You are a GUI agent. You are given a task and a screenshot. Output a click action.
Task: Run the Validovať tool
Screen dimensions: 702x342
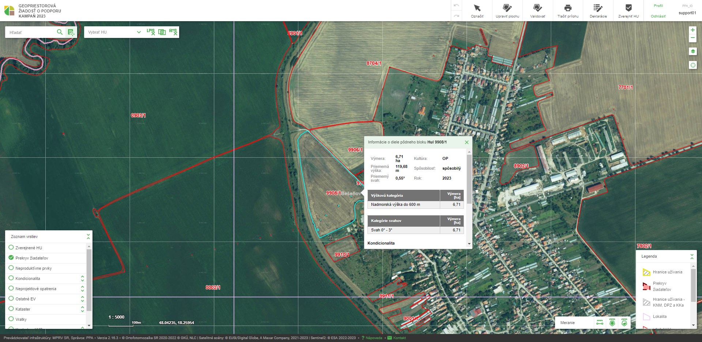click(537, 11)
